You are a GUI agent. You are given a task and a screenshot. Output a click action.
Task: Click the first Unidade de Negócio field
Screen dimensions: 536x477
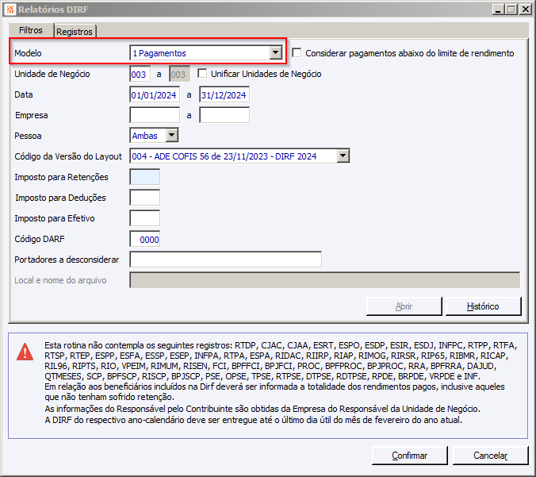click(140, 75)
